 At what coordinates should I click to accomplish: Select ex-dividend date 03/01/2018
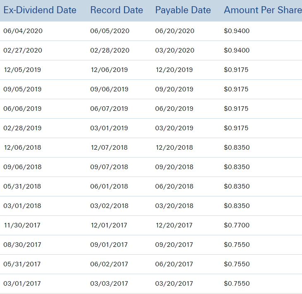tap(22, 206)
